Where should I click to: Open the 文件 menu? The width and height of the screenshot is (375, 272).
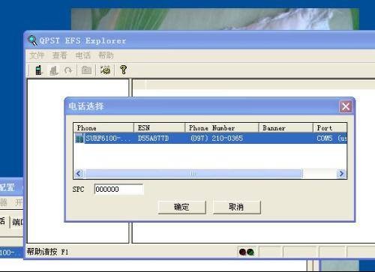37,55
